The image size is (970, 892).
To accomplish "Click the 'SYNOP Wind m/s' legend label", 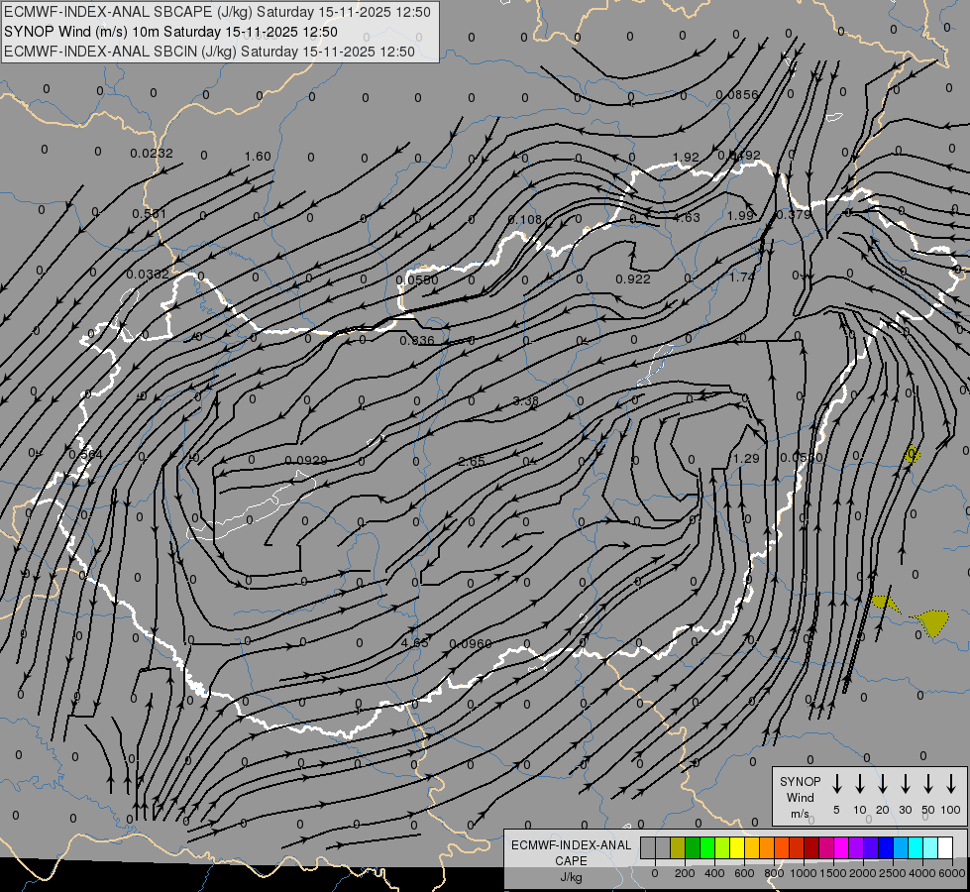I will (800, 797).
